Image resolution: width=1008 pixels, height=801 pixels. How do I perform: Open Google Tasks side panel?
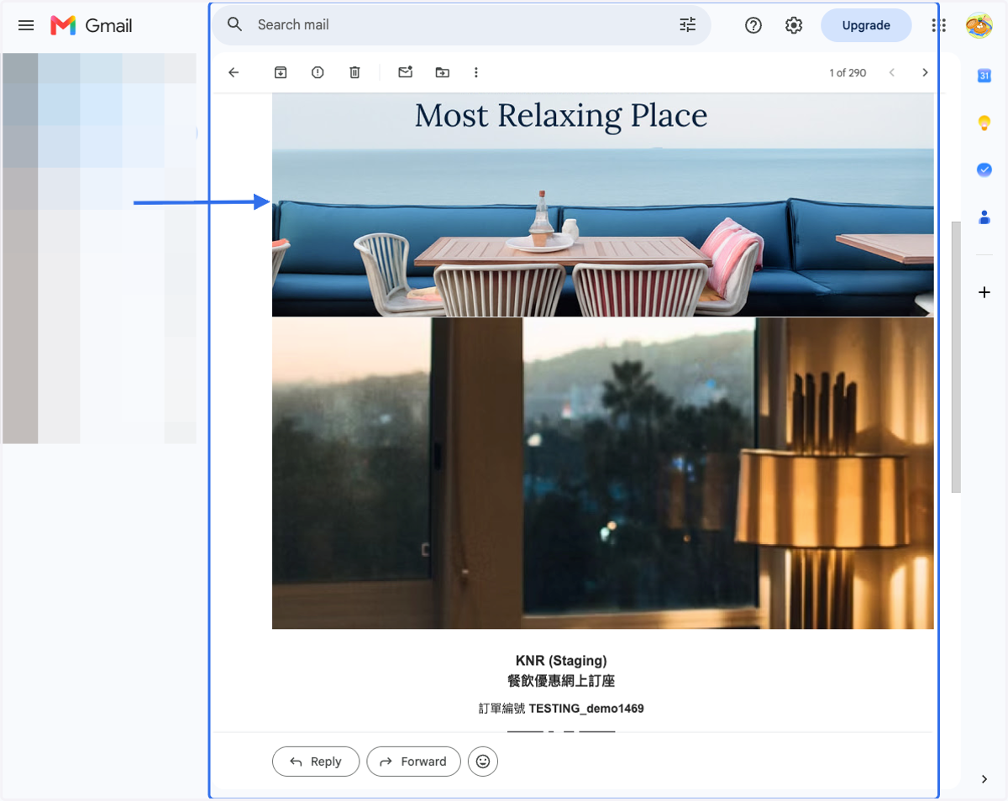984,170
